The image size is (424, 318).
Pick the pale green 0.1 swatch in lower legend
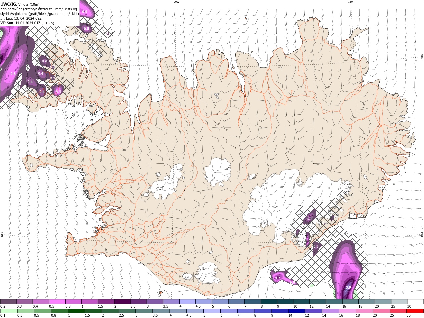(9, 311)
